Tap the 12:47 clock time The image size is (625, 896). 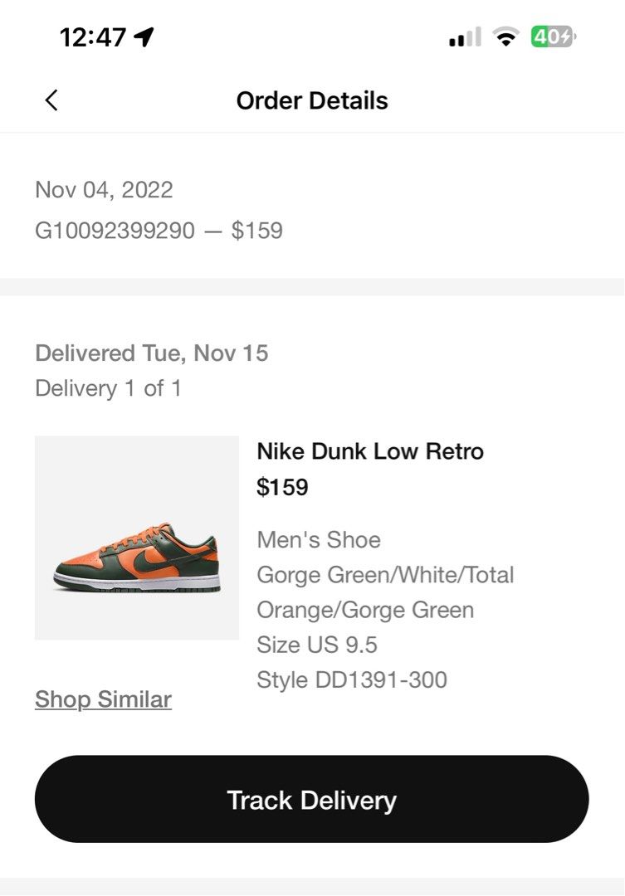92,37
